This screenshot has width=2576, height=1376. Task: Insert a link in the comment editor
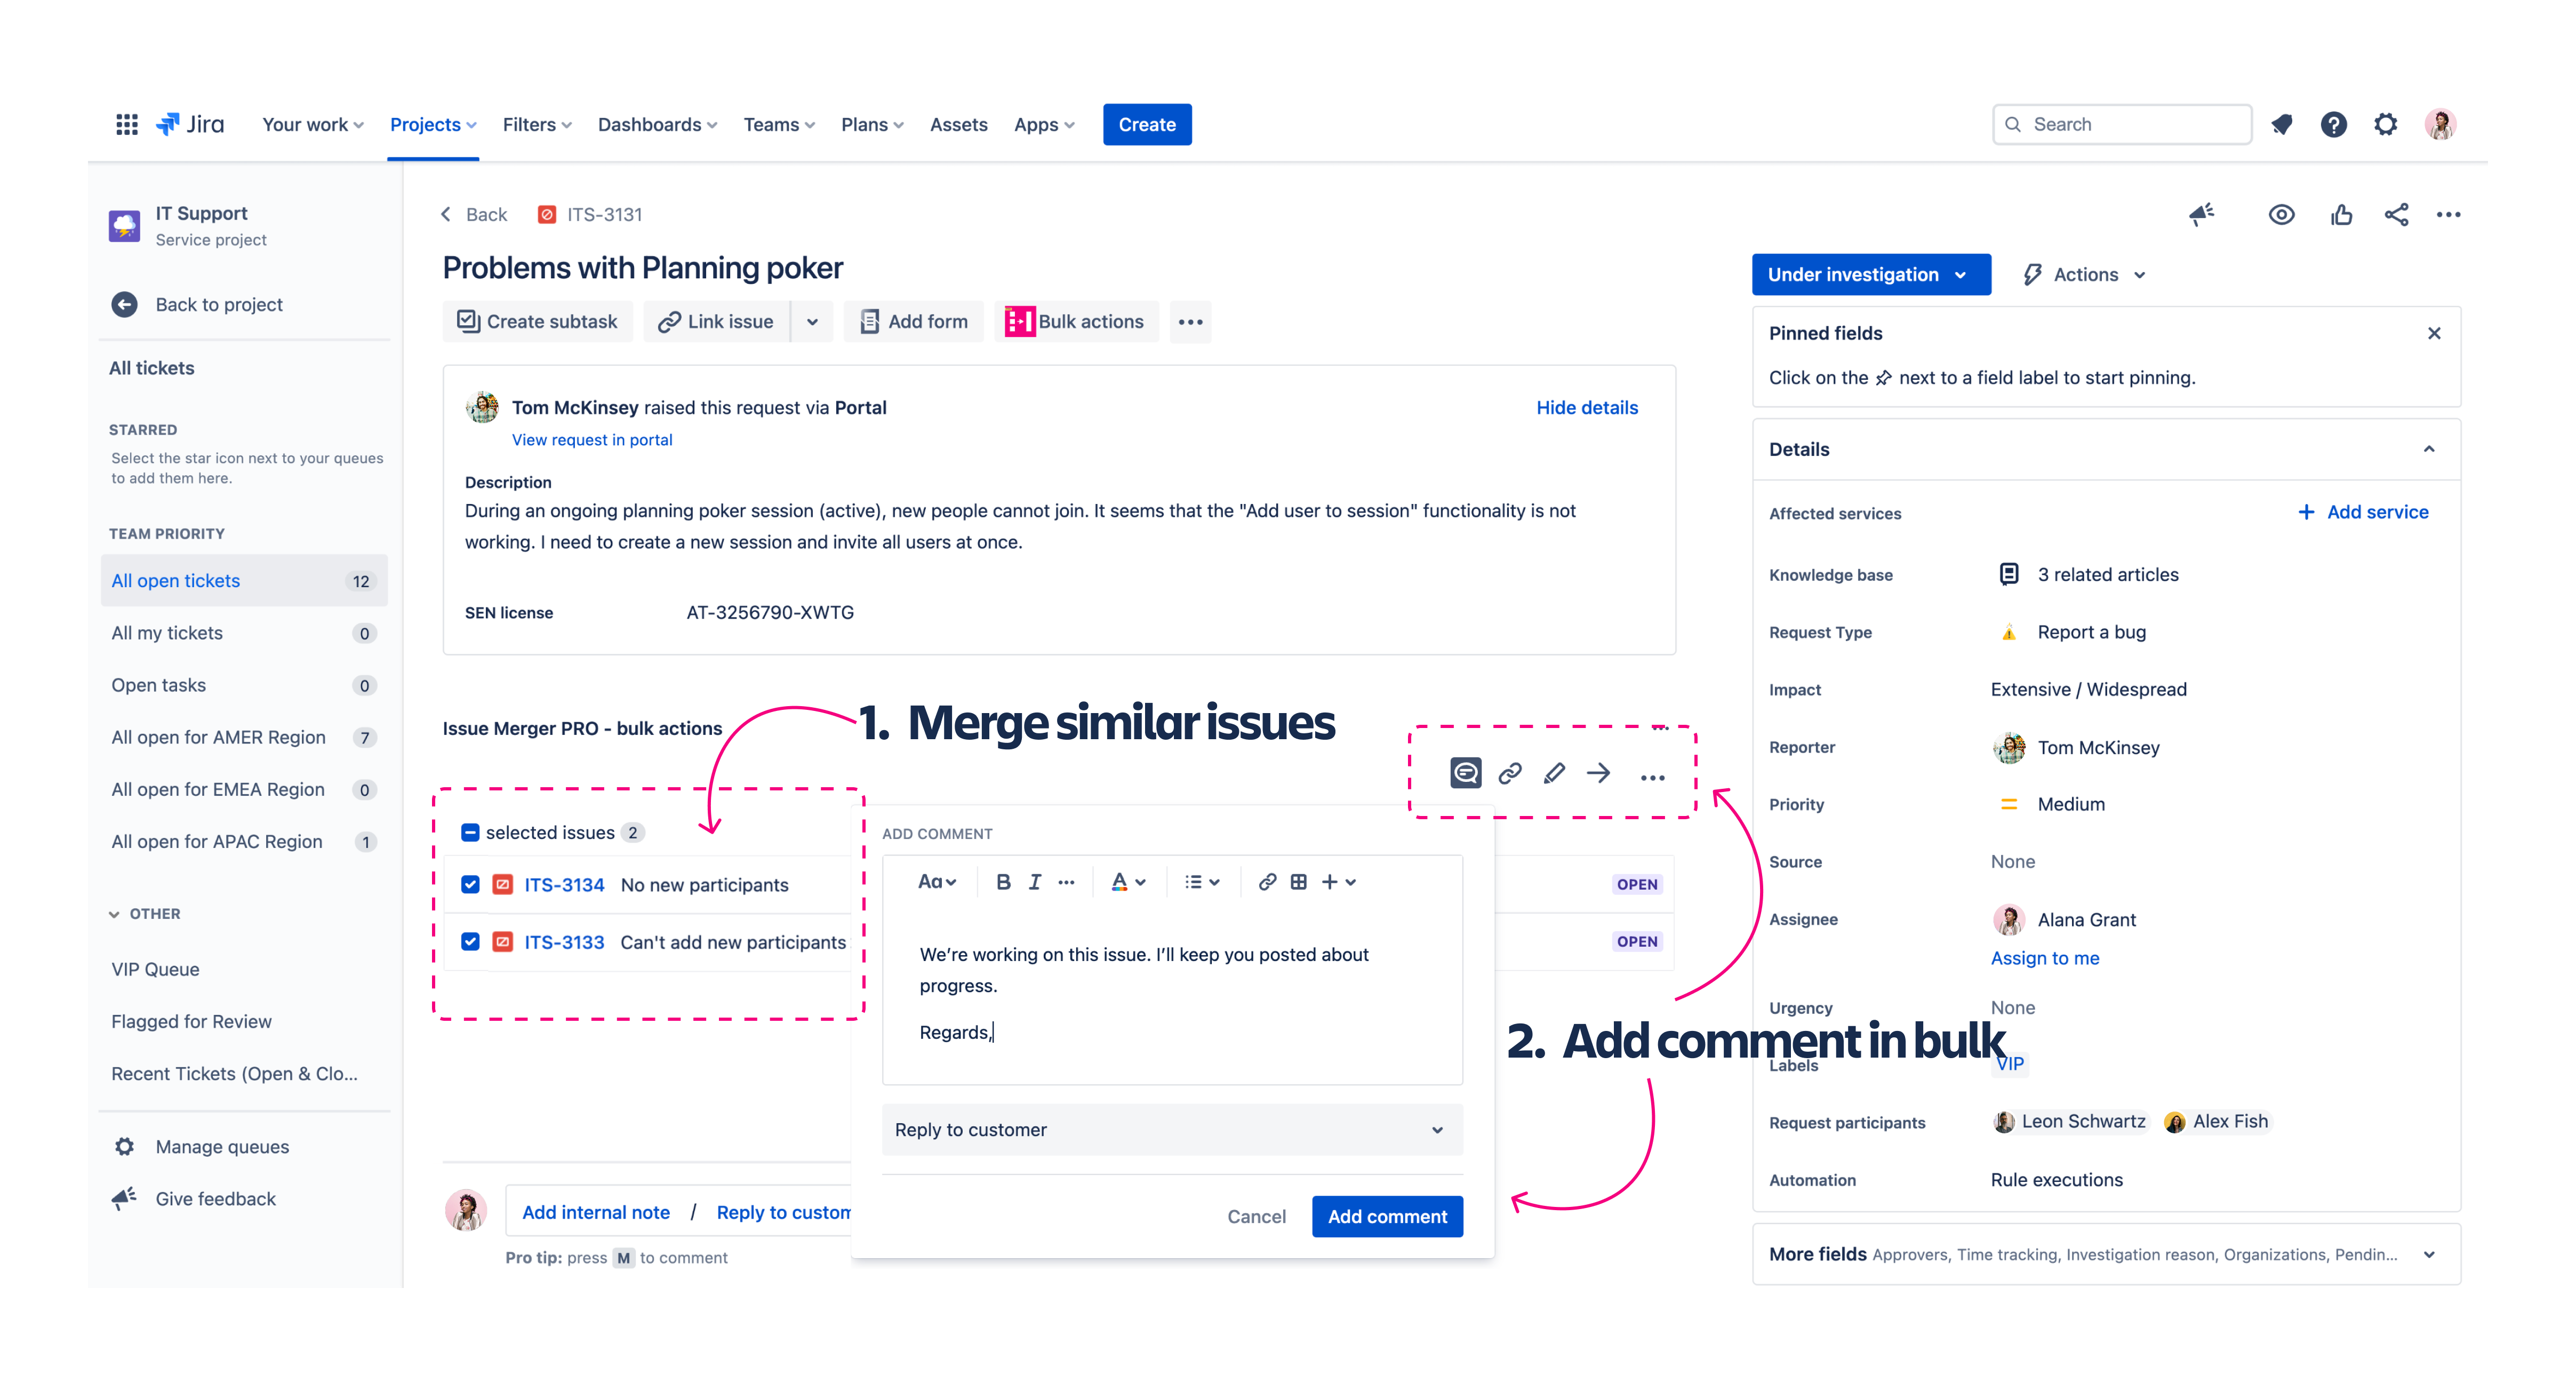(1266, 881)
